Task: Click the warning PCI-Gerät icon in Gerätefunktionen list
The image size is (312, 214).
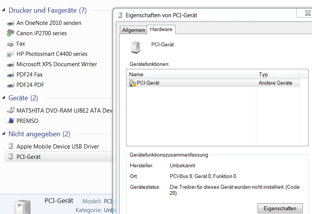Action: [x=132, y=83]
